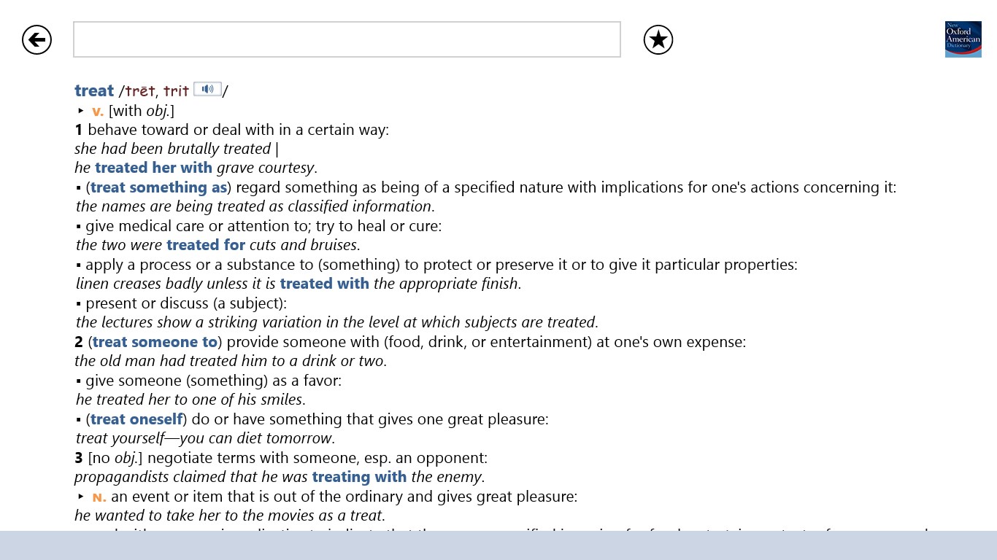
Task: Click the sense number 2 marker
Action: click(x=79, y=342)
